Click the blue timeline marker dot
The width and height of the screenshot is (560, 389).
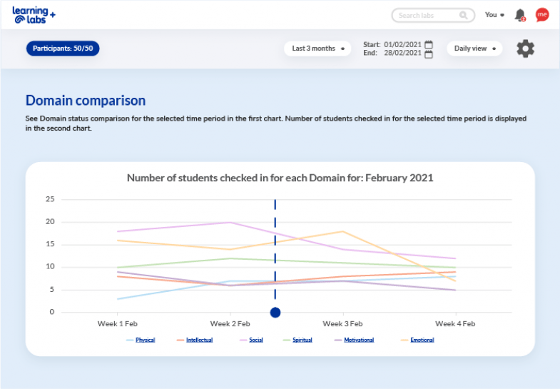tap(275, 313)
